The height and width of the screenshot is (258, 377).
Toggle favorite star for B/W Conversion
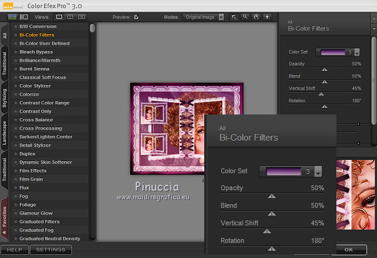pos(16,27)
